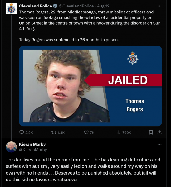171x187 pixels.
Task: Open Kieran Morby's profile picture
Action: click(x=11, y=147)
